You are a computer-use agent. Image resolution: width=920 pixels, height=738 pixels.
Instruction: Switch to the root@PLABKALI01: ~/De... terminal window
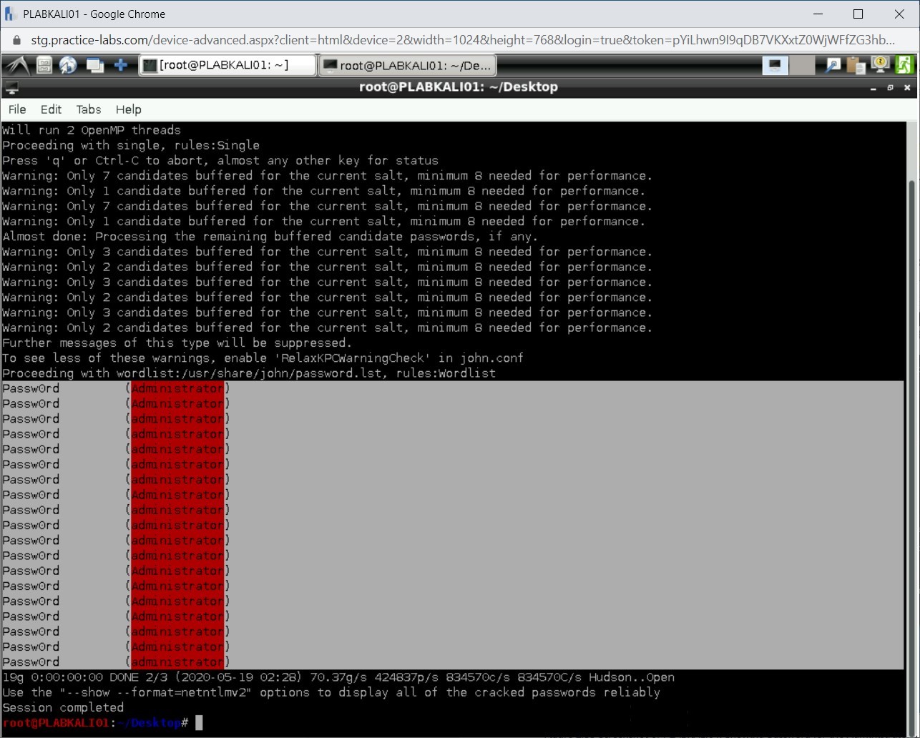pyautogui.click(x=408, y=64)
